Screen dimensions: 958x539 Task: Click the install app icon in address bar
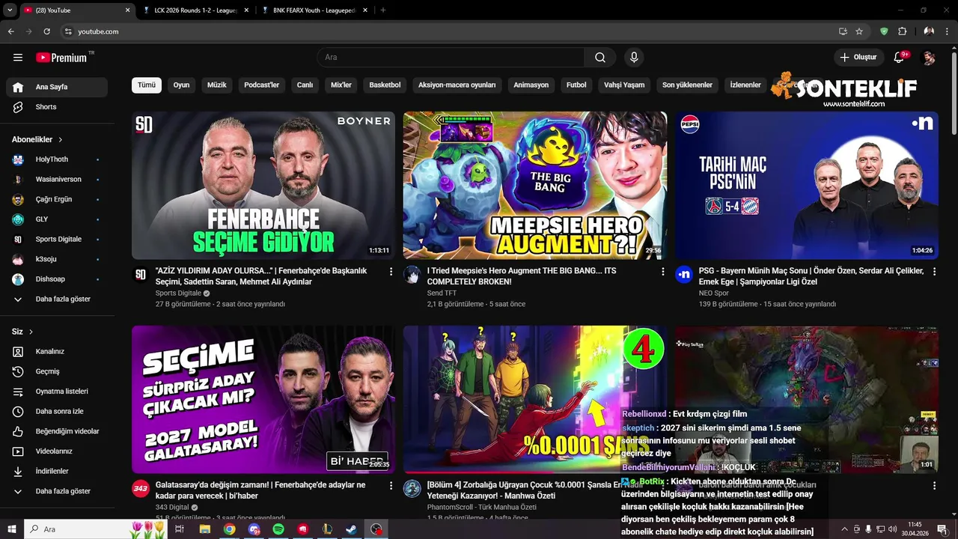click(x=843, y=31)
